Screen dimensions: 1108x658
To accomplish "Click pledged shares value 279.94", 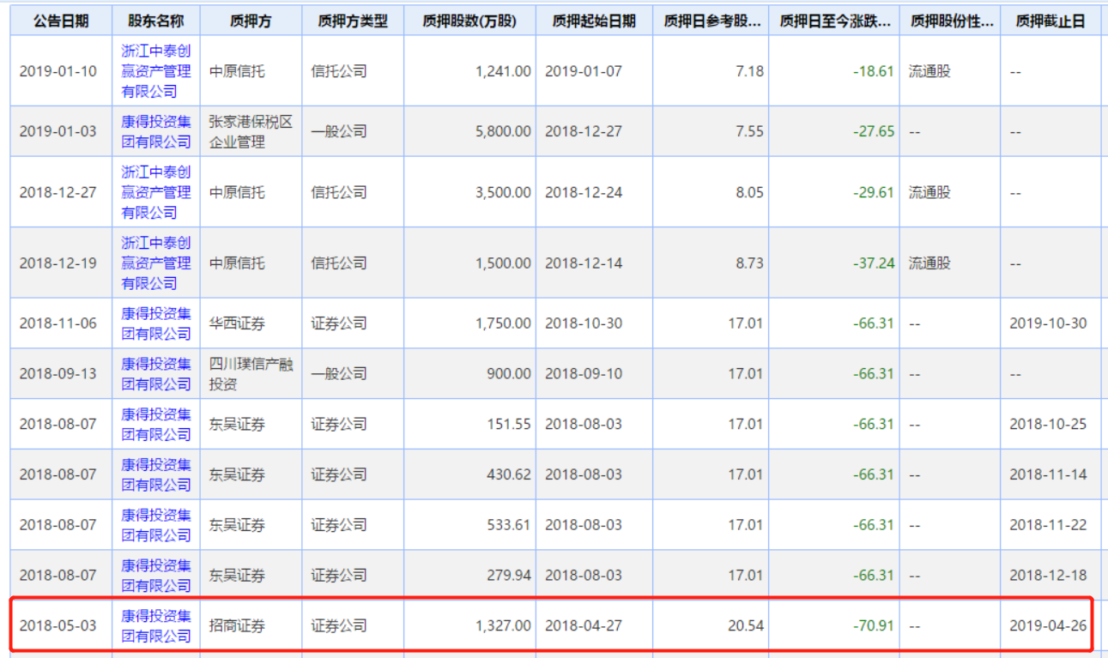I will 510,576.
